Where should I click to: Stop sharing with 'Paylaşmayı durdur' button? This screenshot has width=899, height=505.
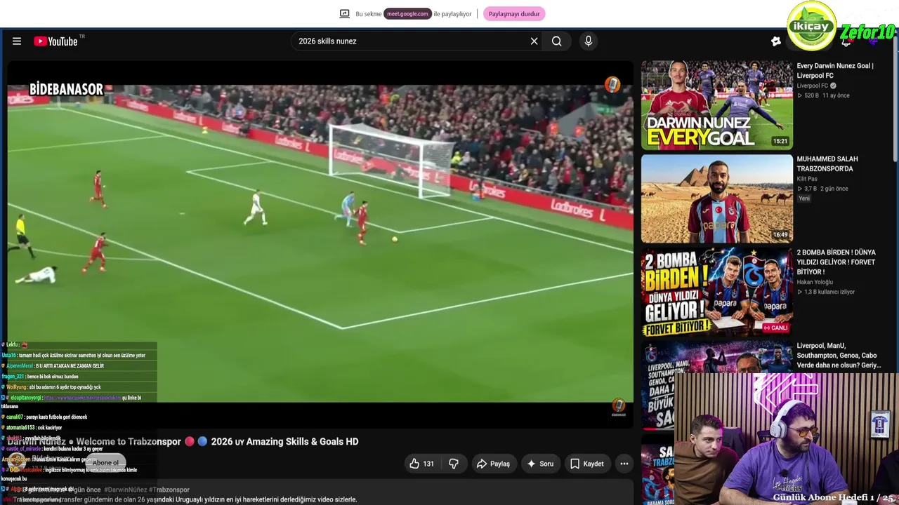514,14
